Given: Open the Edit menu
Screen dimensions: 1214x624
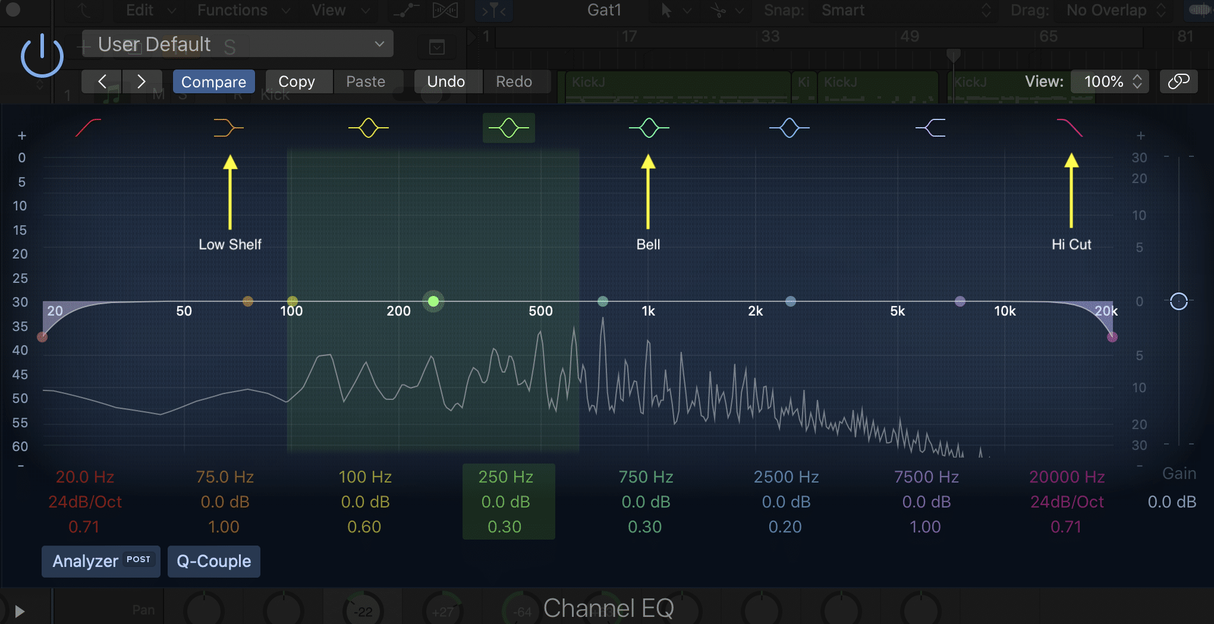Looking at the screenshot, I should tap(139, 10).
